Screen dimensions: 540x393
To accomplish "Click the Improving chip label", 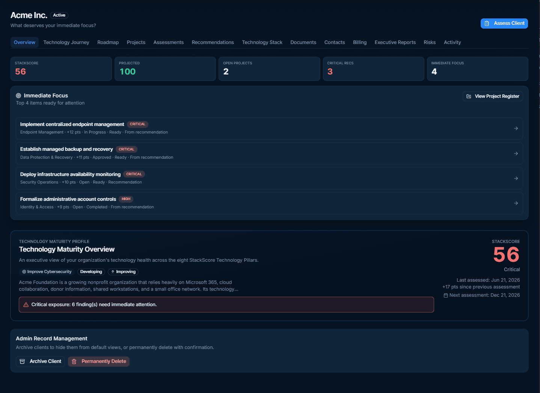I will 126,272.
